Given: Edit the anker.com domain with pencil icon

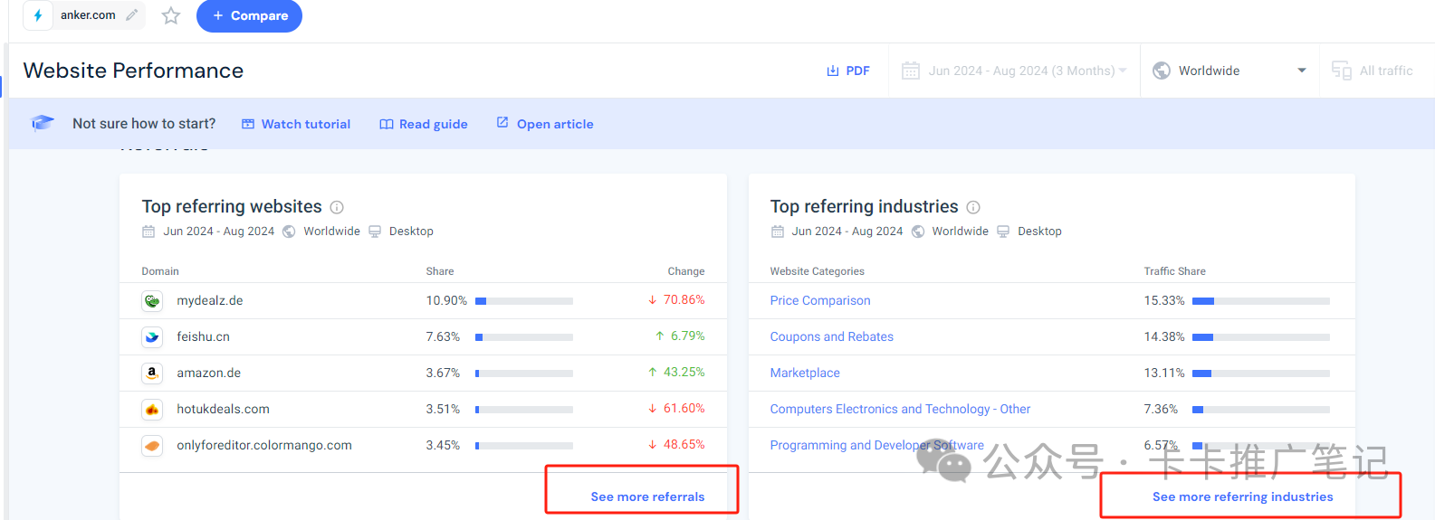Looking at the screenshot, I should pos(132,15).
